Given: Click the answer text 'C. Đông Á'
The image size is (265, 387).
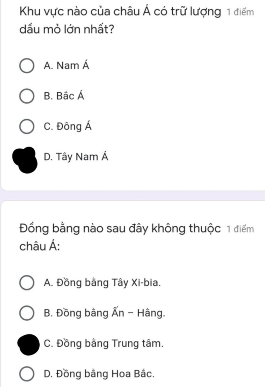Looking at the screenshot, I should (x=68, y=126).
